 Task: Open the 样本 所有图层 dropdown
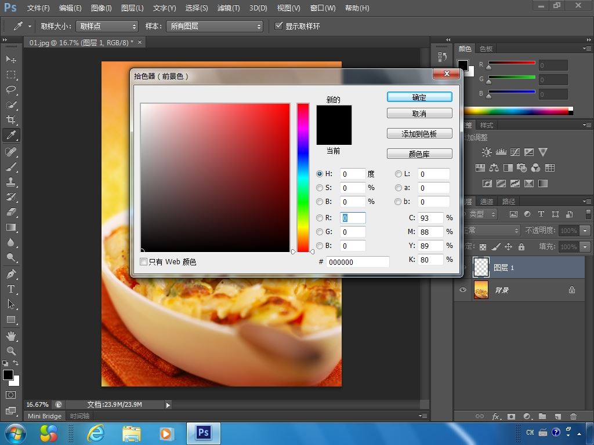[215, 26]
